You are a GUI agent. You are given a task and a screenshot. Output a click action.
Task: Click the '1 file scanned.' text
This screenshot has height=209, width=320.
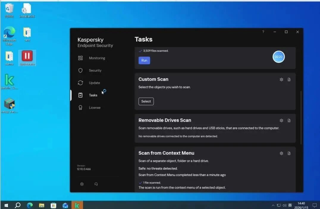tap(152, 183)
